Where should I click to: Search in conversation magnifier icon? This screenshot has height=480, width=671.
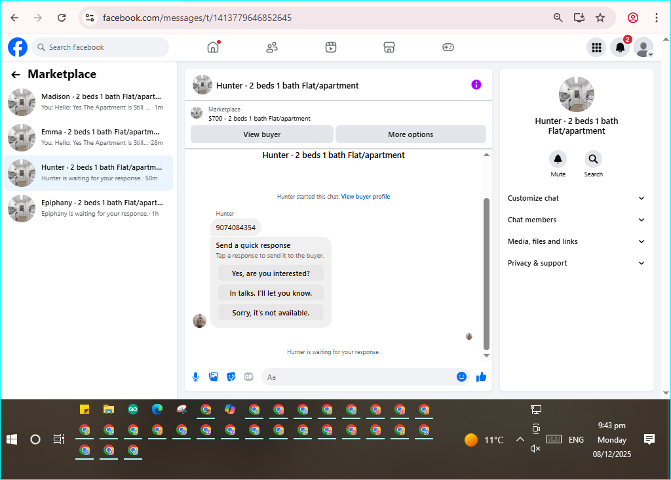point(593,159)
